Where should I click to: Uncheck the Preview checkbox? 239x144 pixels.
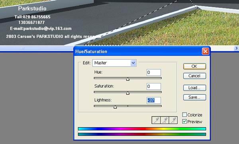tap(184, 122)
